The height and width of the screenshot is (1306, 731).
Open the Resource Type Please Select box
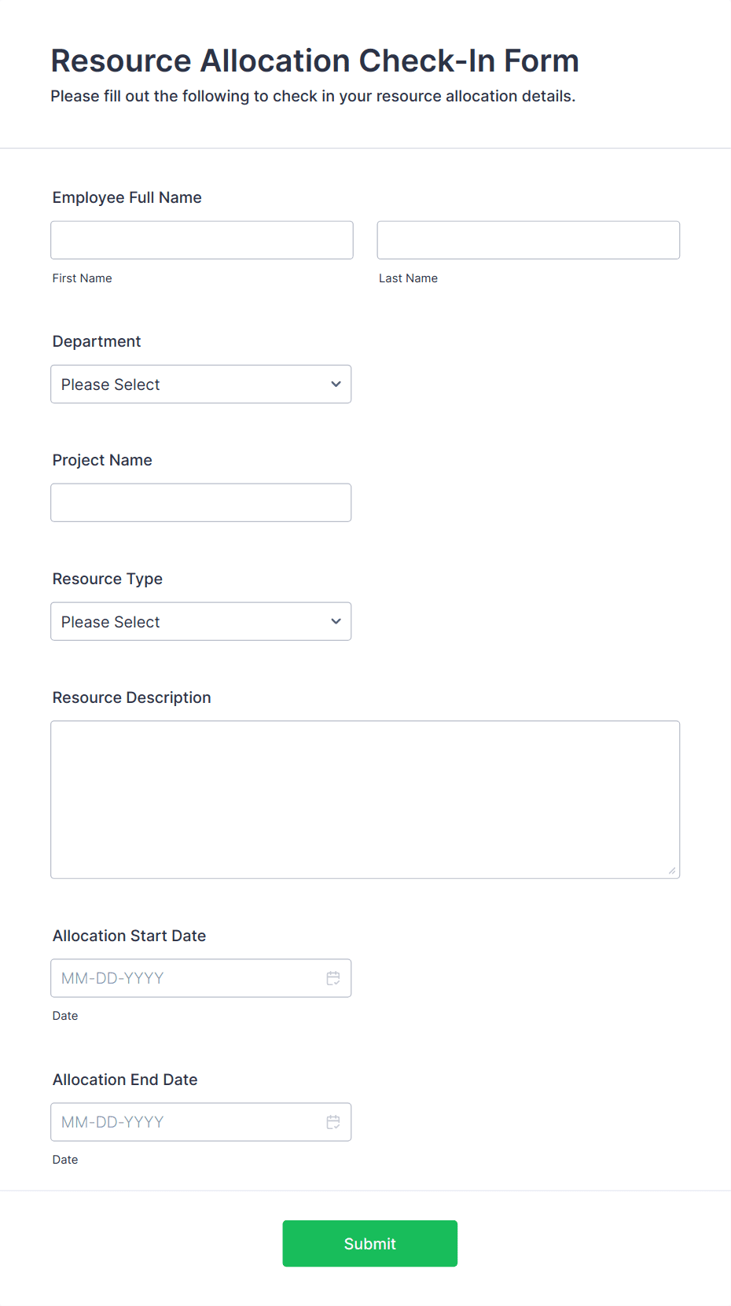click(x=201, y=622)
